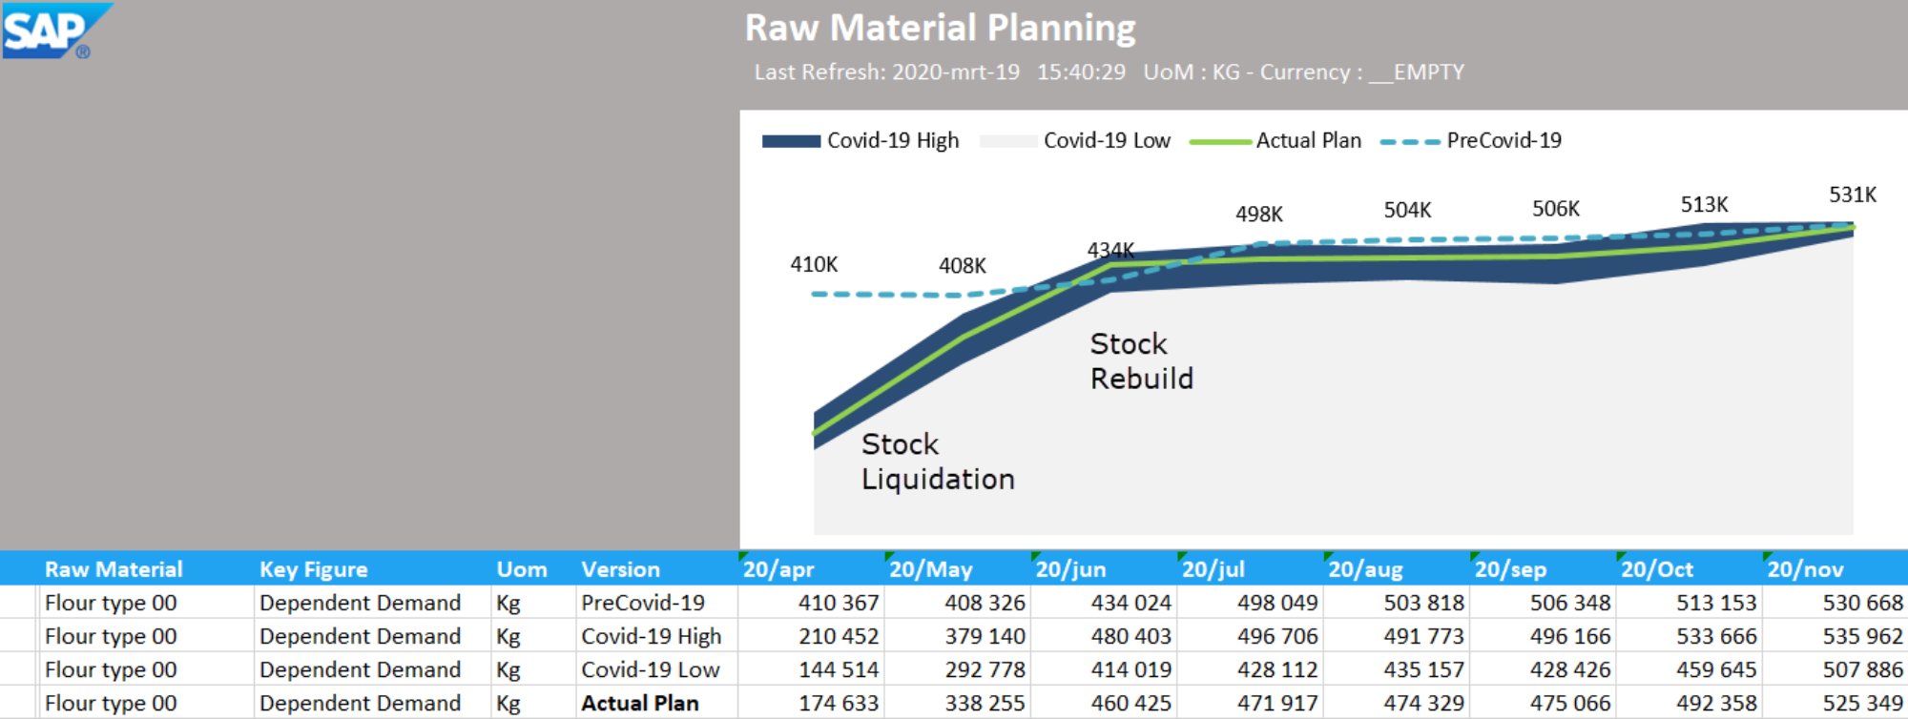Select the 20/jul month column header
This screenshot has width=1908, height=719.
1213,569
